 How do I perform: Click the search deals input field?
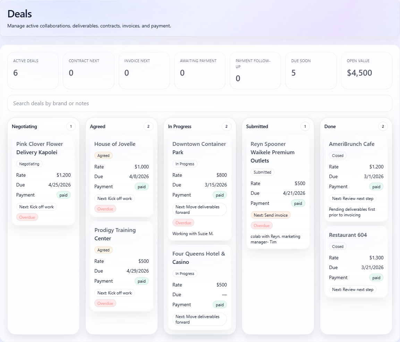click(x=200, y=103)
